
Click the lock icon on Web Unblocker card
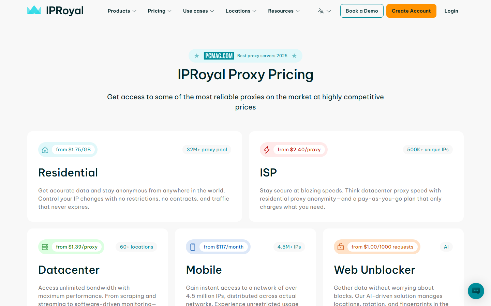coord(340,247)
